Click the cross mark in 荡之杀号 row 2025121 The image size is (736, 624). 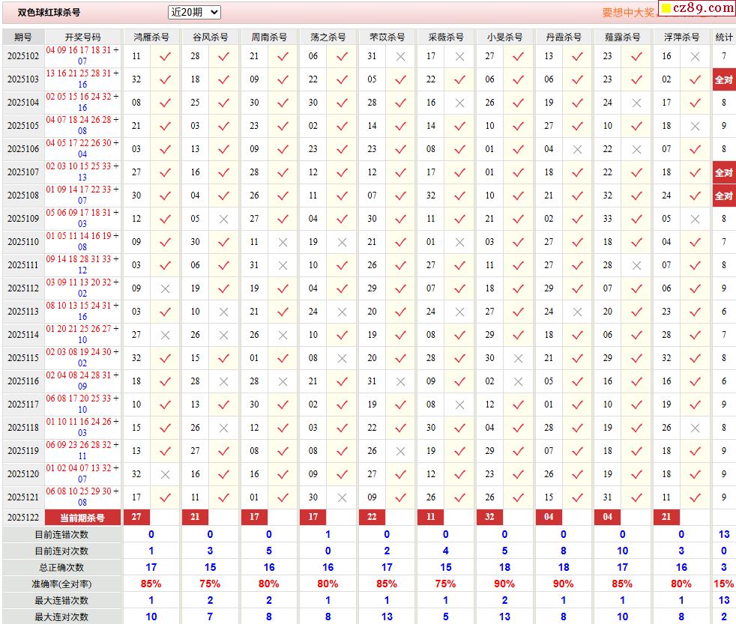click(342, 497)
